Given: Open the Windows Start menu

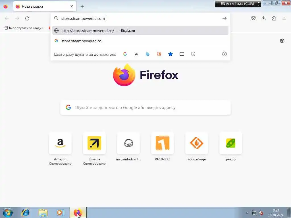Looking at the screenshot, I should [x=8, y=212].
